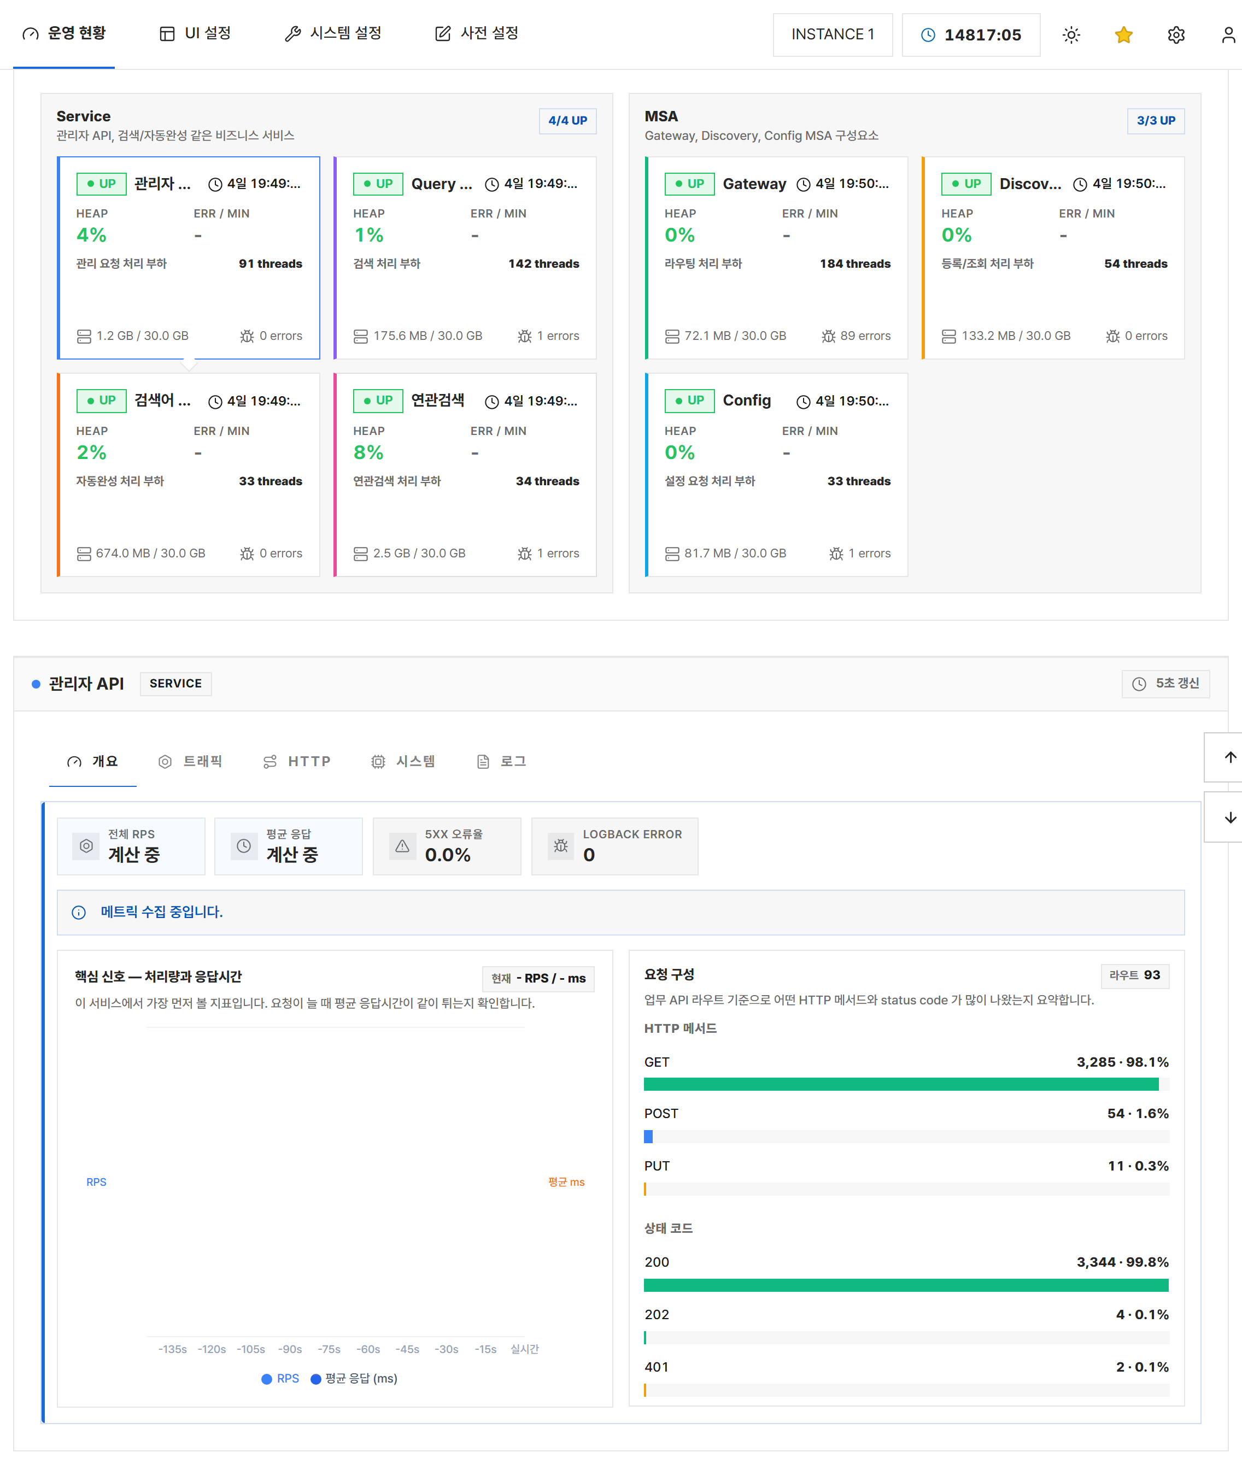Click the 200 status code bar
The image size is (1242, 1482).
tap(906, 1285)
